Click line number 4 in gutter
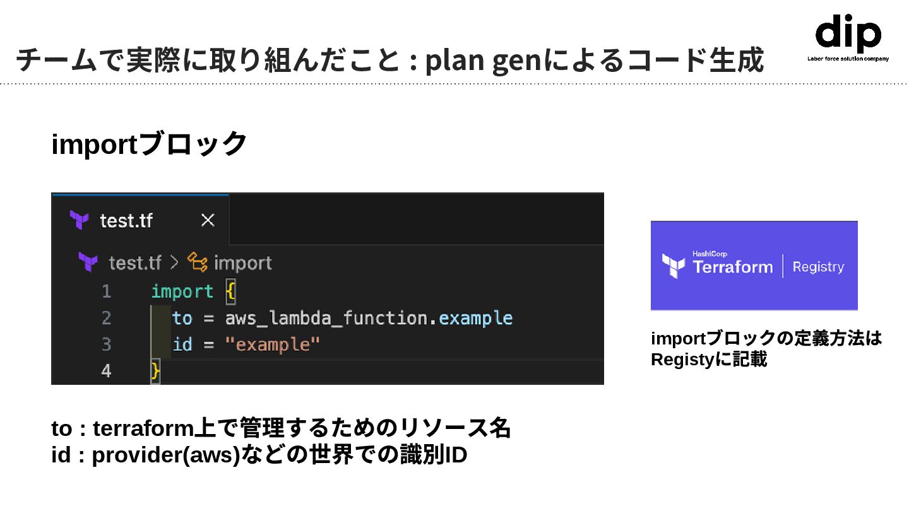Screen dimensions: 909x511 (106, 371)
